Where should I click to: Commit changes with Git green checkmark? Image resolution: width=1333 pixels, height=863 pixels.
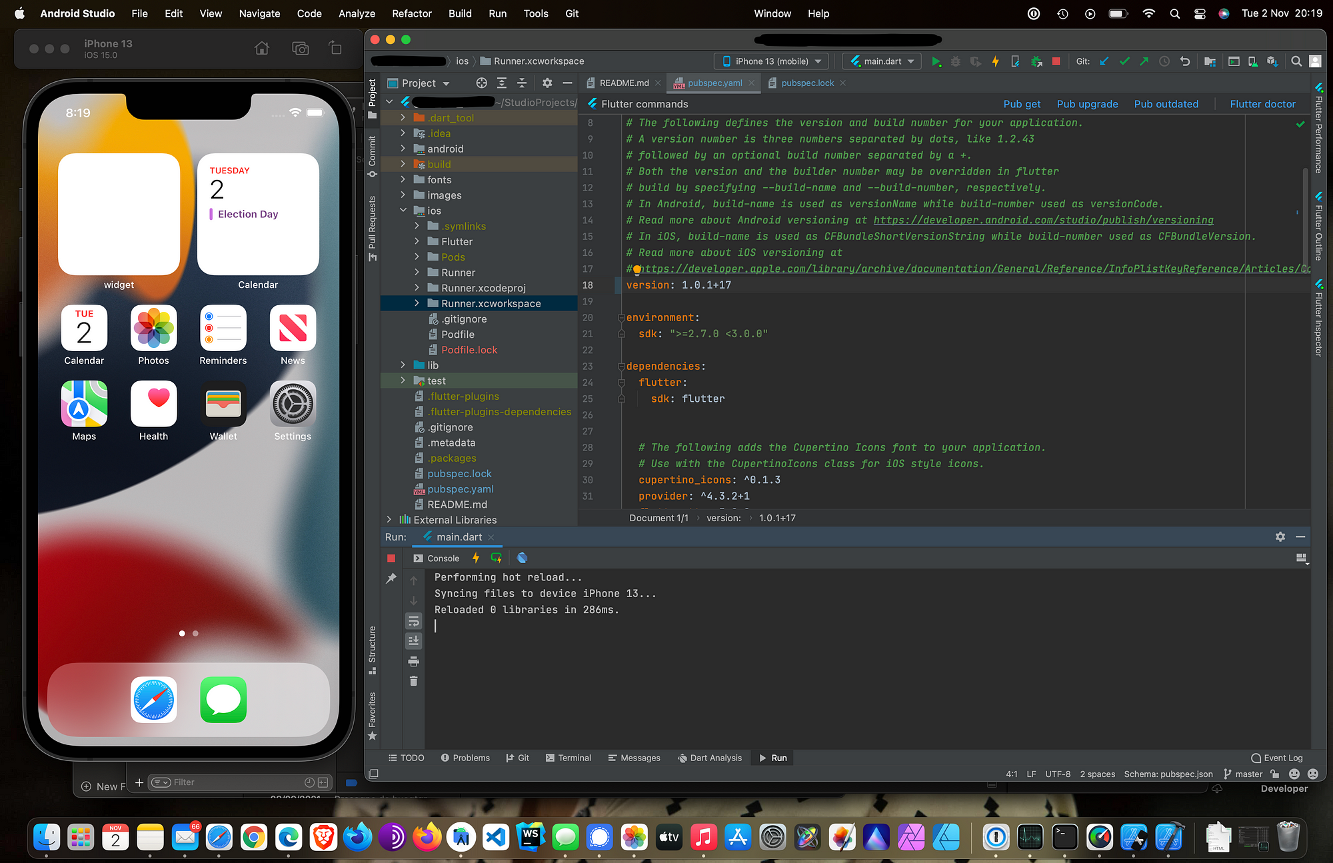point(1124,61)
